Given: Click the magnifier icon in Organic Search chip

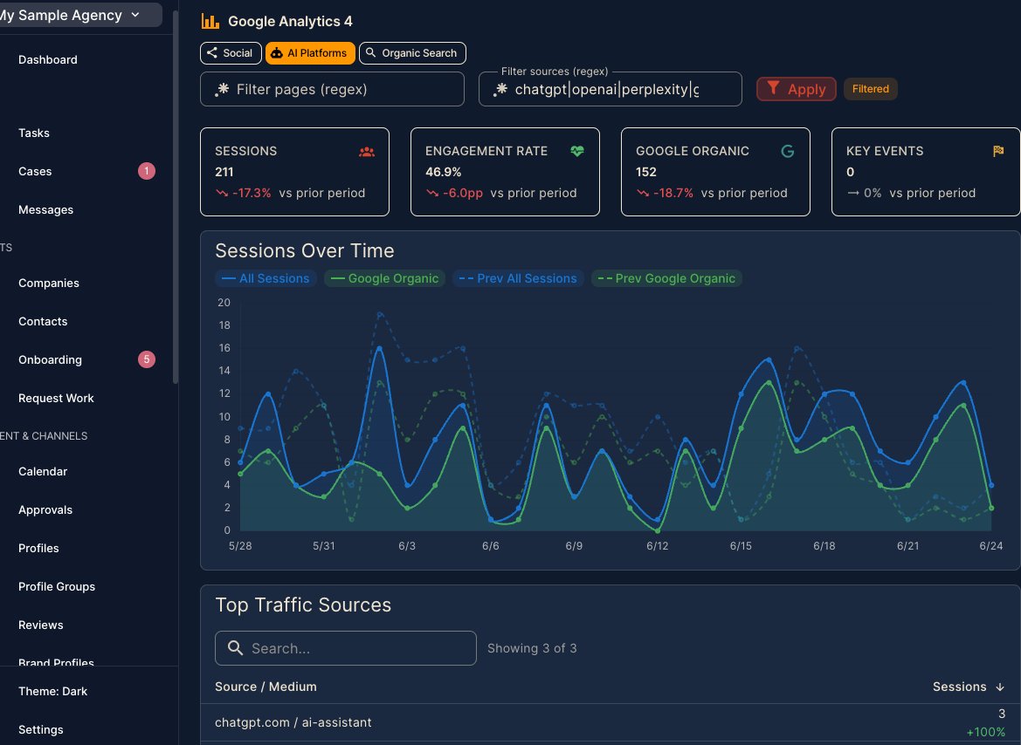Looking at the screenshot, I should (x=370, y=52).
